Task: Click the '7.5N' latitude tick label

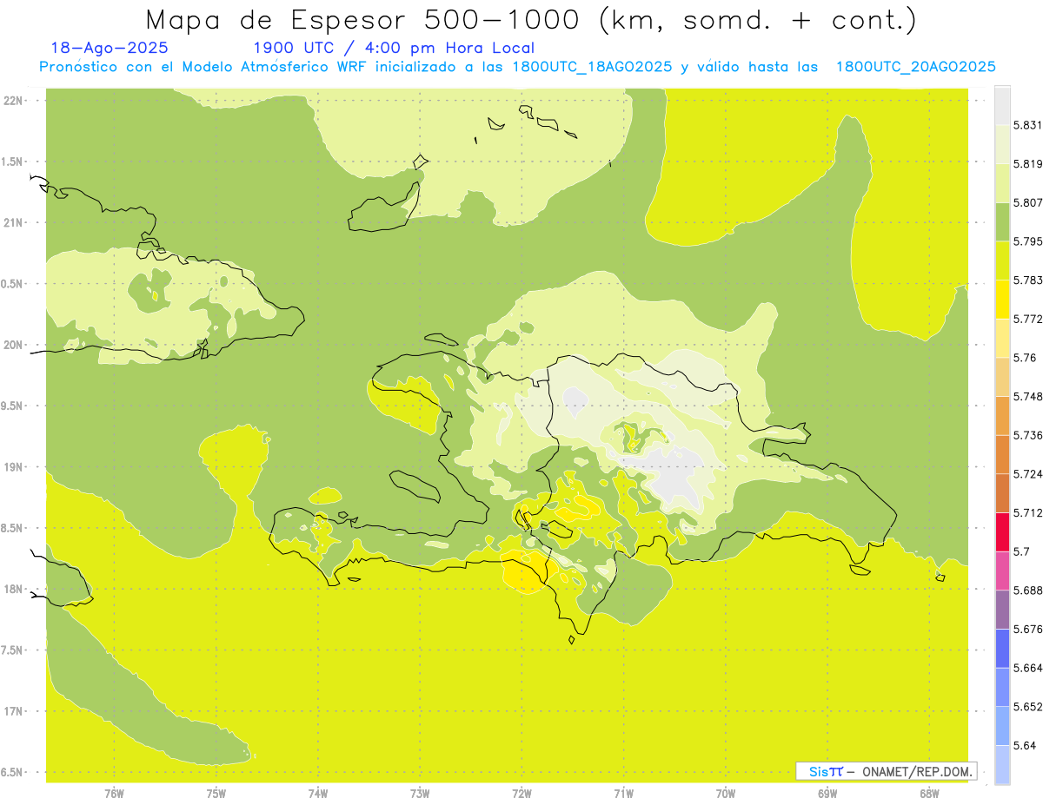Action: click(13, 650)
